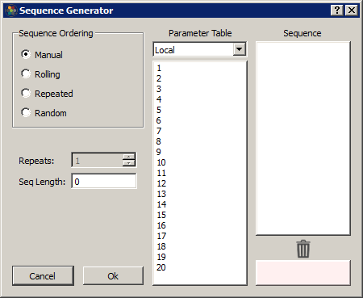Select parameter row 7

pyautogui.click(x=199, y=131)
